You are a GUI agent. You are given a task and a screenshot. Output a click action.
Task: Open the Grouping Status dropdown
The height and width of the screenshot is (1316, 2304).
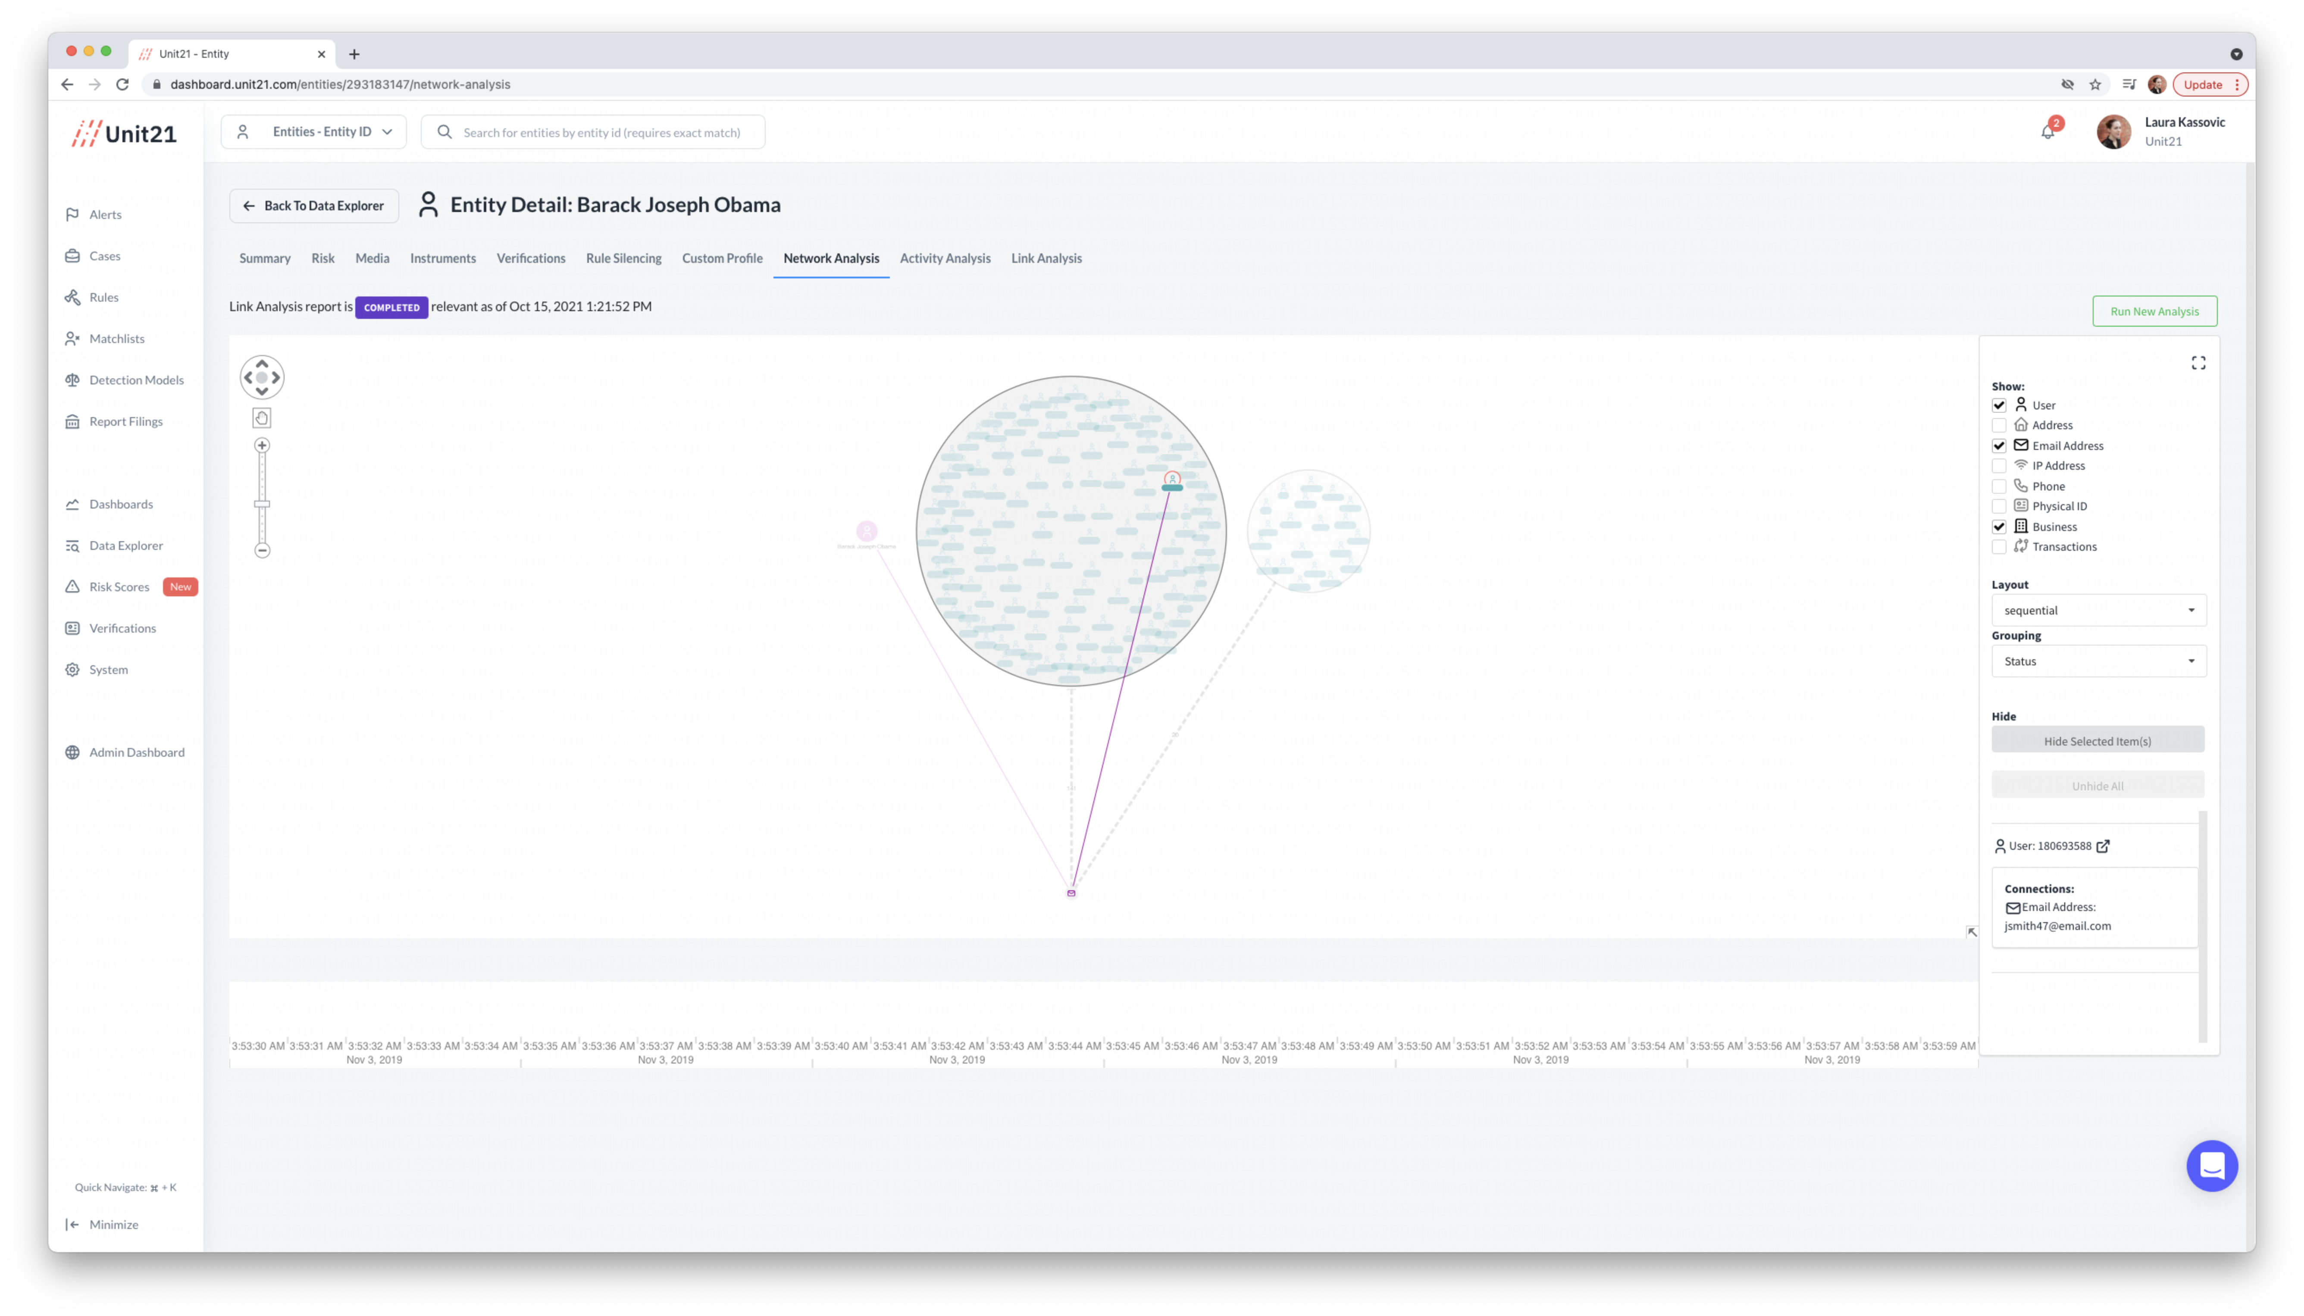click(x=2098, y=661)
